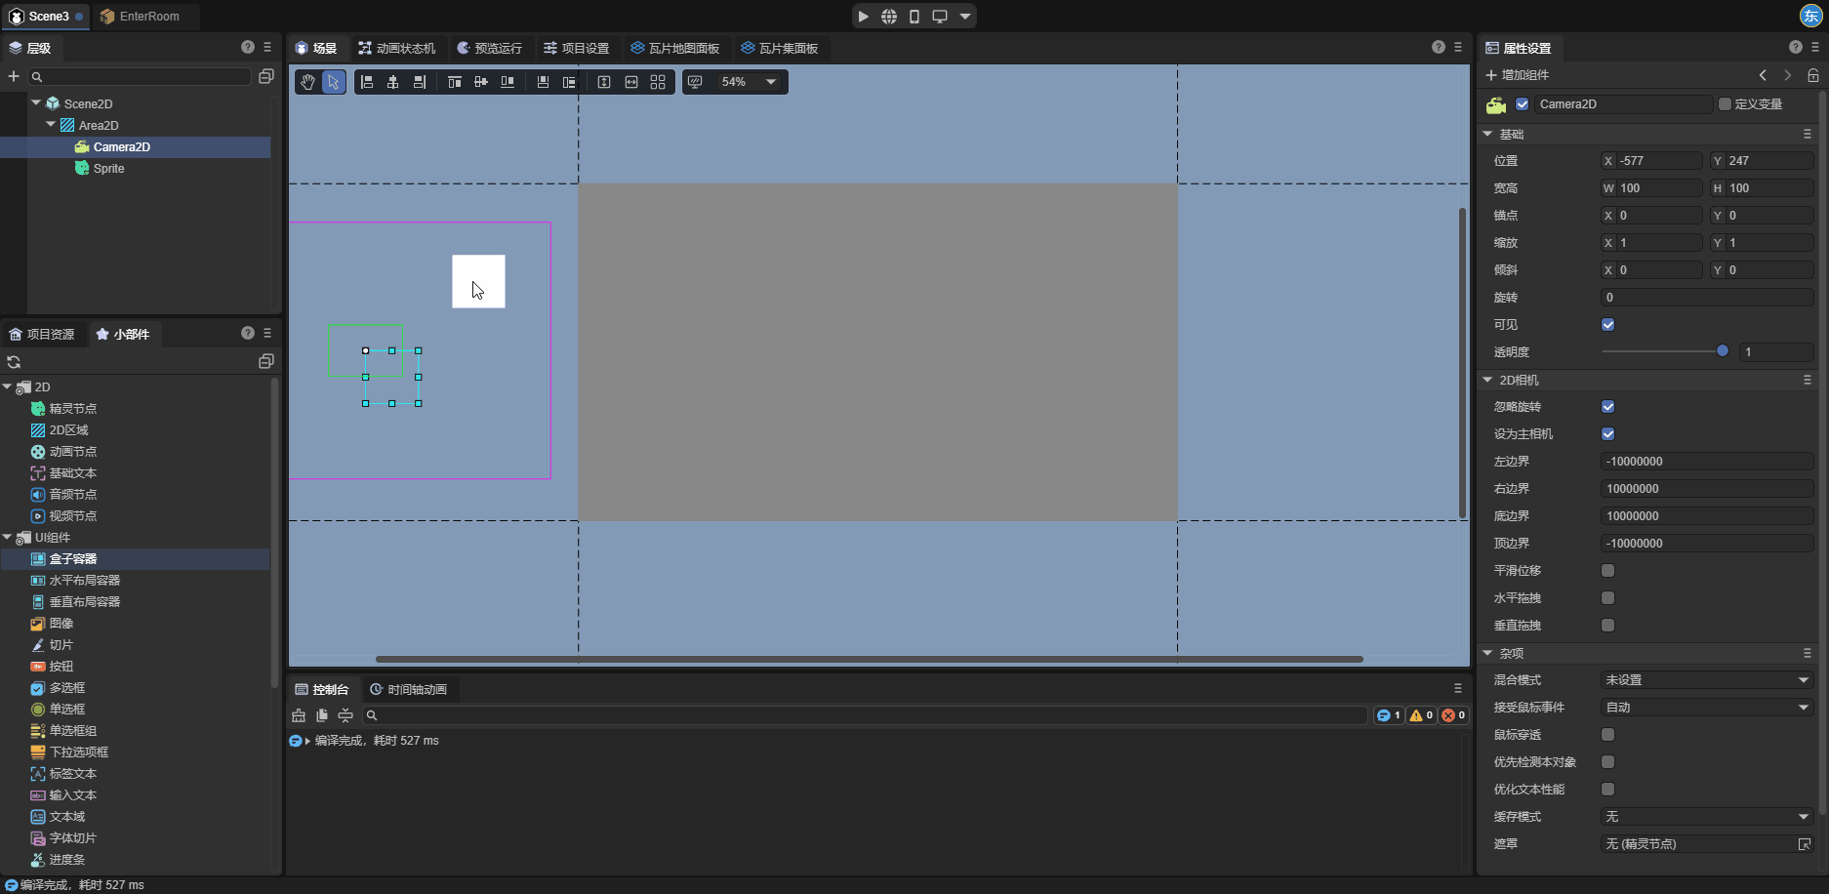Uncheck the 设为主相机 checkbox
Viewport: 1829px width, 894px height.
[x=1607, y=434]
